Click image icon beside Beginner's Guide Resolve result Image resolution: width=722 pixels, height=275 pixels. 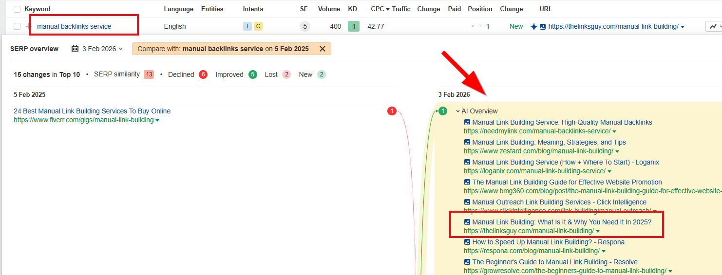[x=467, y=262]
